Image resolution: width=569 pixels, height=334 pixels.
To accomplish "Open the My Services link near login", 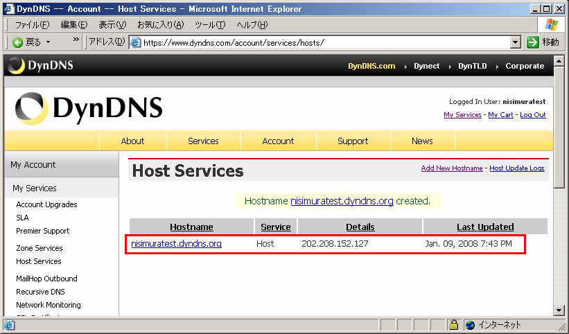I will point(462,114).
